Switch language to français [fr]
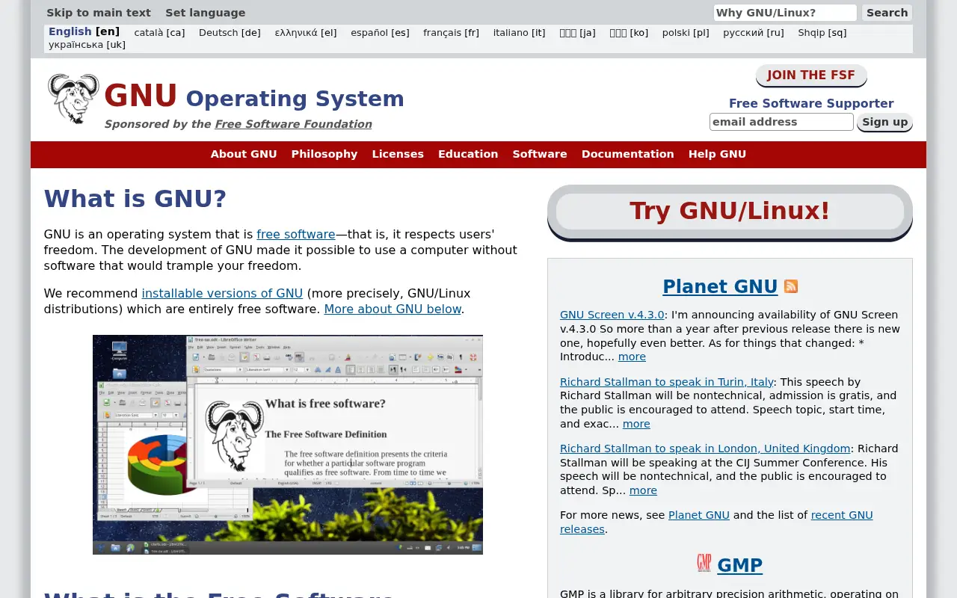 point(451,33)
